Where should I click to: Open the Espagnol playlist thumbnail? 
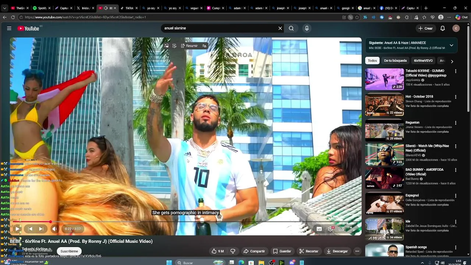pos(385,204)
